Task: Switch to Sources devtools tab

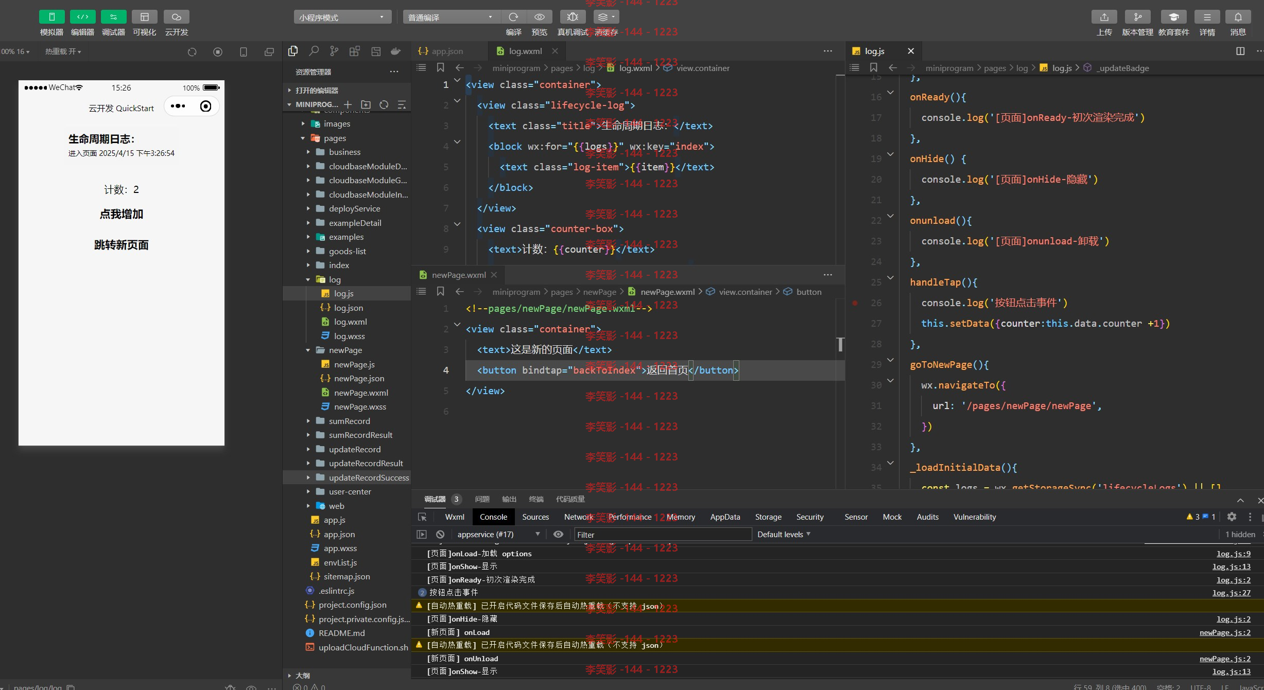Action: pos(535,517)
